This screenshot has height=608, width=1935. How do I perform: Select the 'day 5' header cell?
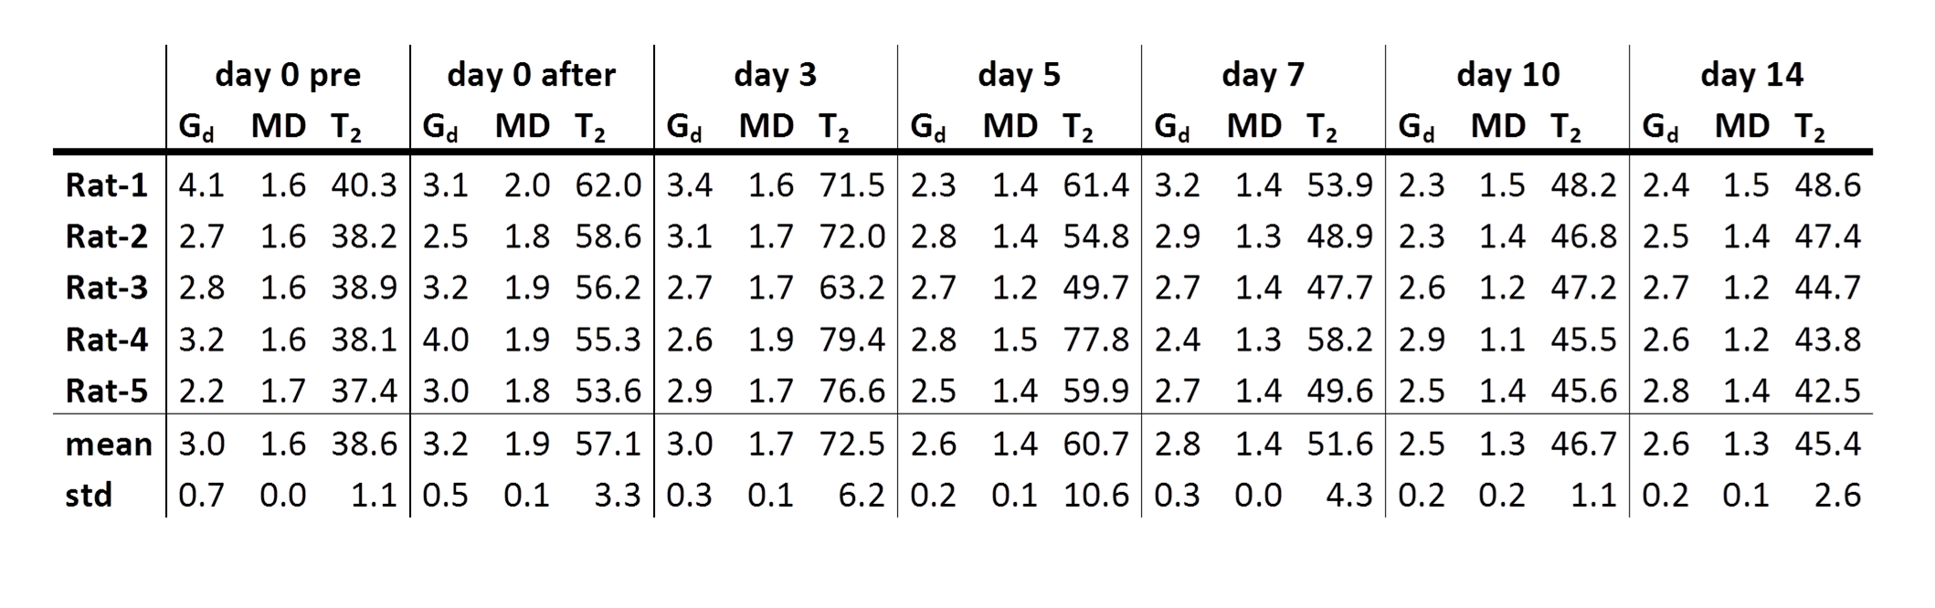(1019, 75)
